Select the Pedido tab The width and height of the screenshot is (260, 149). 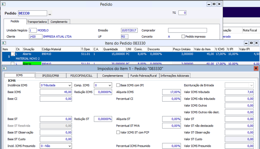[15, 21]
